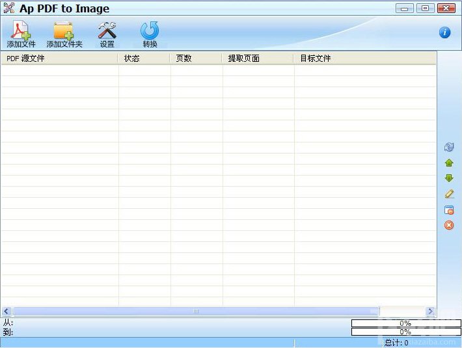
Task: Click the 提取页面 column header
Action: (258, 59)
